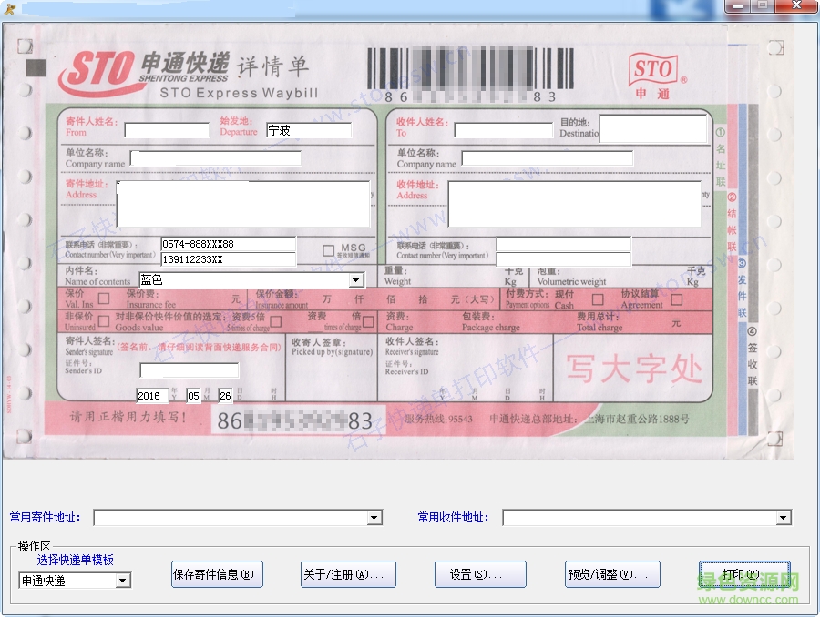Viewport: 820px width, 617px height.
Task: Click the red STO 申通 seal stamp
Action: [654, 75]
